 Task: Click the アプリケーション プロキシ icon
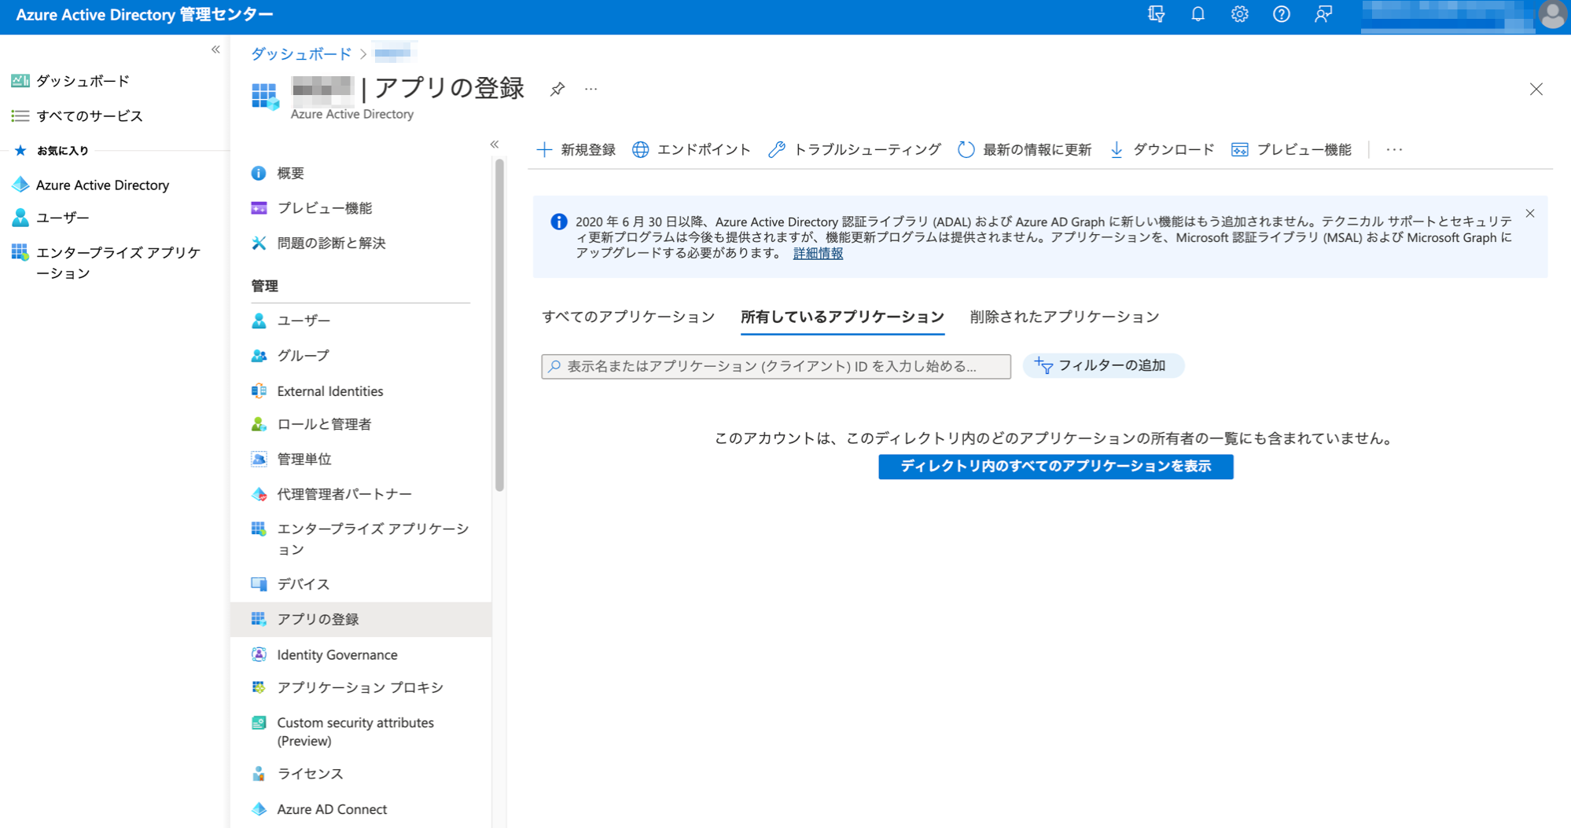[259, 687]
